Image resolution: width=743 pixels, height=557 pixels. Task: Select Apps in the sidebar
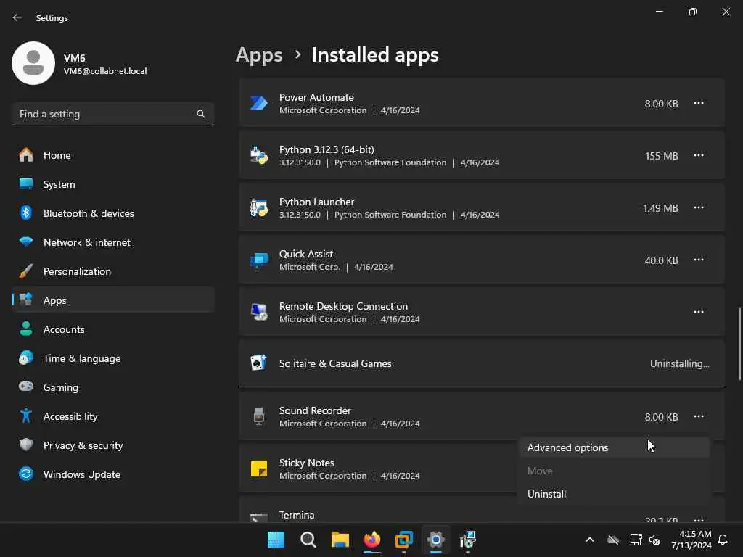[112, 300]
